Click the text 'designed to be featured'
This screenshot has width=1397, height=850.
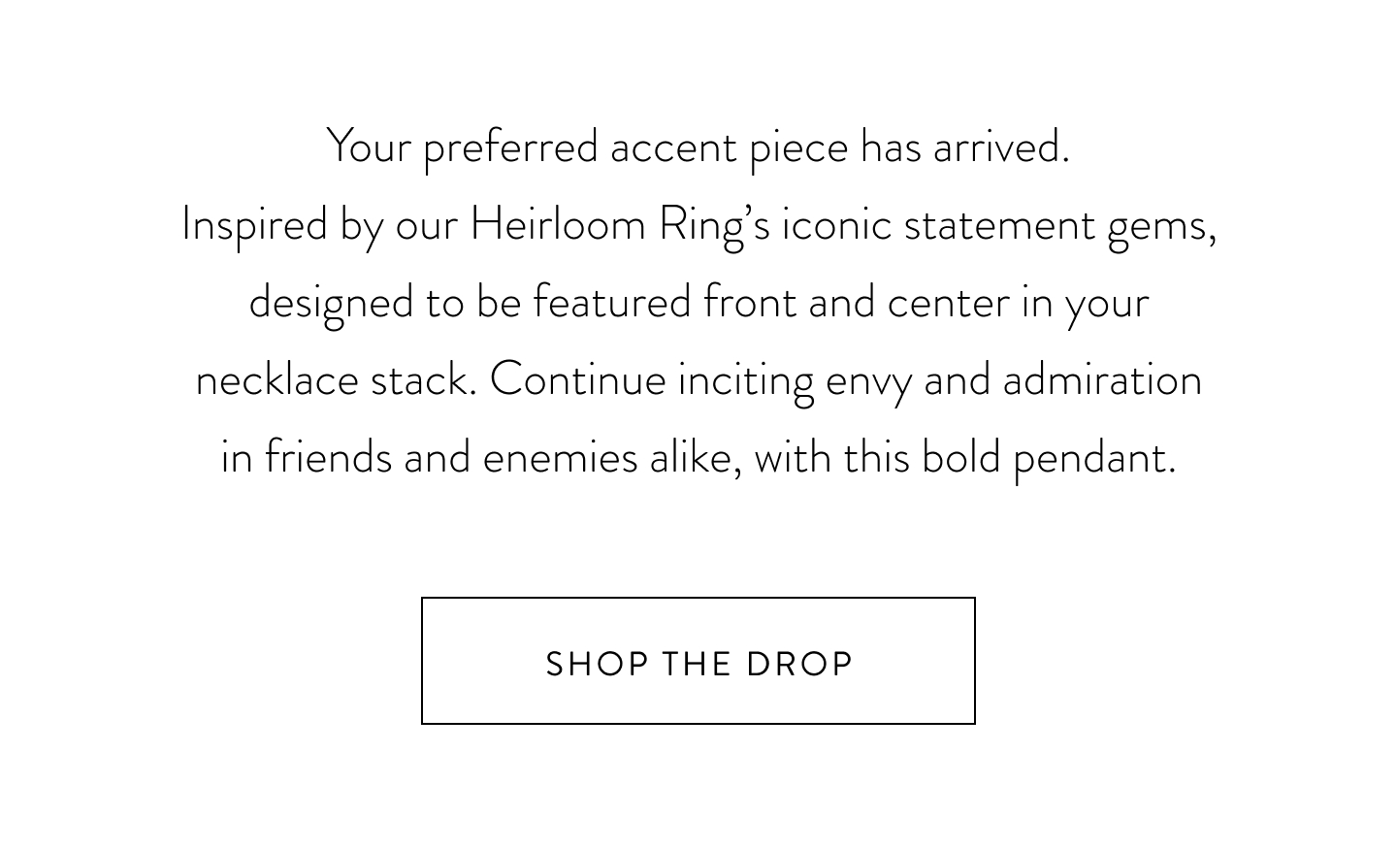coord(471,304)
